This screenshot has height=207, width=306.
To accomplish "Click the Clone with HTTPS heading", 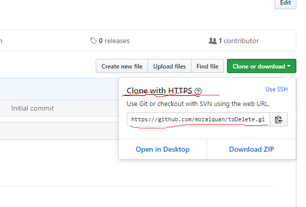I will (159, 91).
